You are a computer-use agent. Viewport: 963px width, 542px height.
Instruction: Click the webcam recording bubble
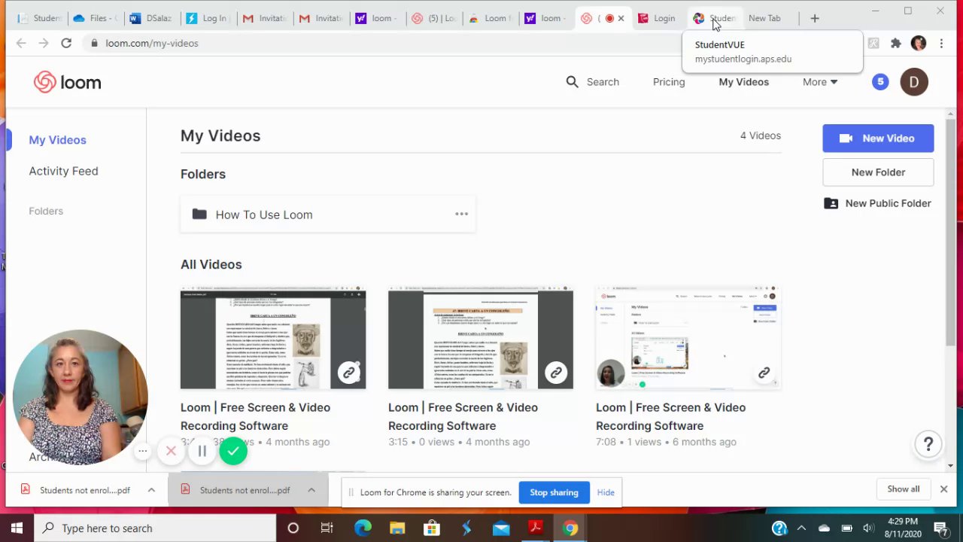(x=80, y=397)
